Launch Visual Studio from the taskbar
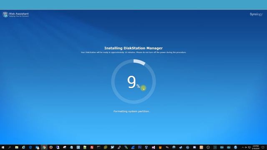 (154, 147)
